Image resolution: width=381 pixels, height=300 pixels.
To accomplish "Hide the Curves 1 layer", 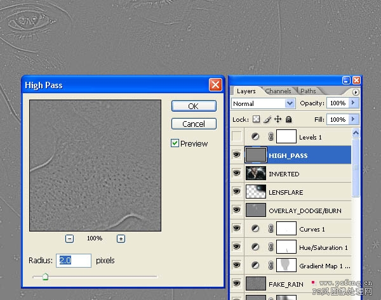I will click(237, 228).
